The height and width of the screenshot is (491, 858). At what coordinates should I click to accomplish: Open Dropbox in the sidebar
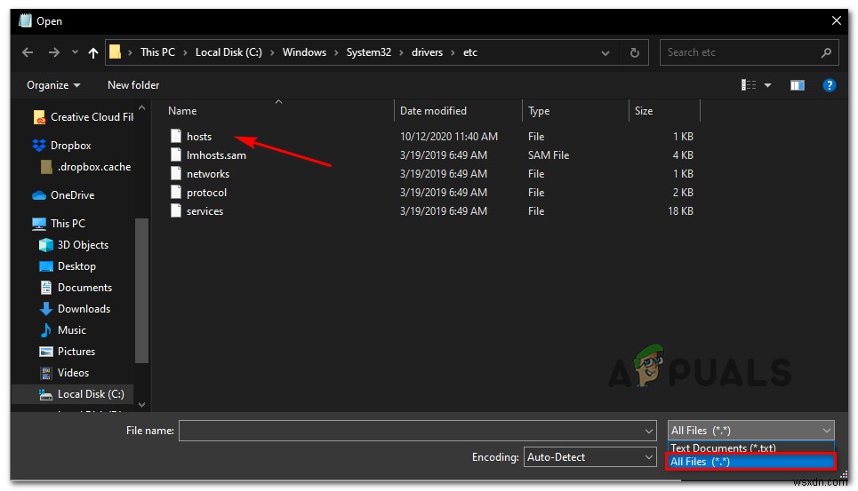click(62, 146)
